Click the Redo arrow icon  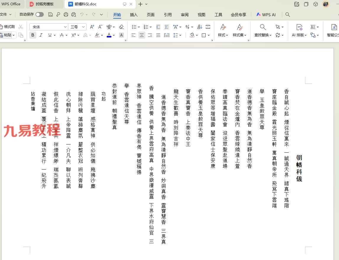(x=94, y=14)
